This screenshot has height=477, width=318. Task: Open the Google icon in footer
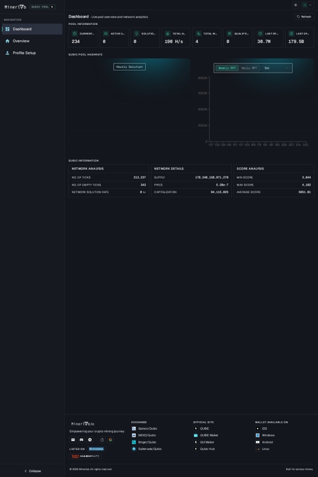[x=110, y=439]
